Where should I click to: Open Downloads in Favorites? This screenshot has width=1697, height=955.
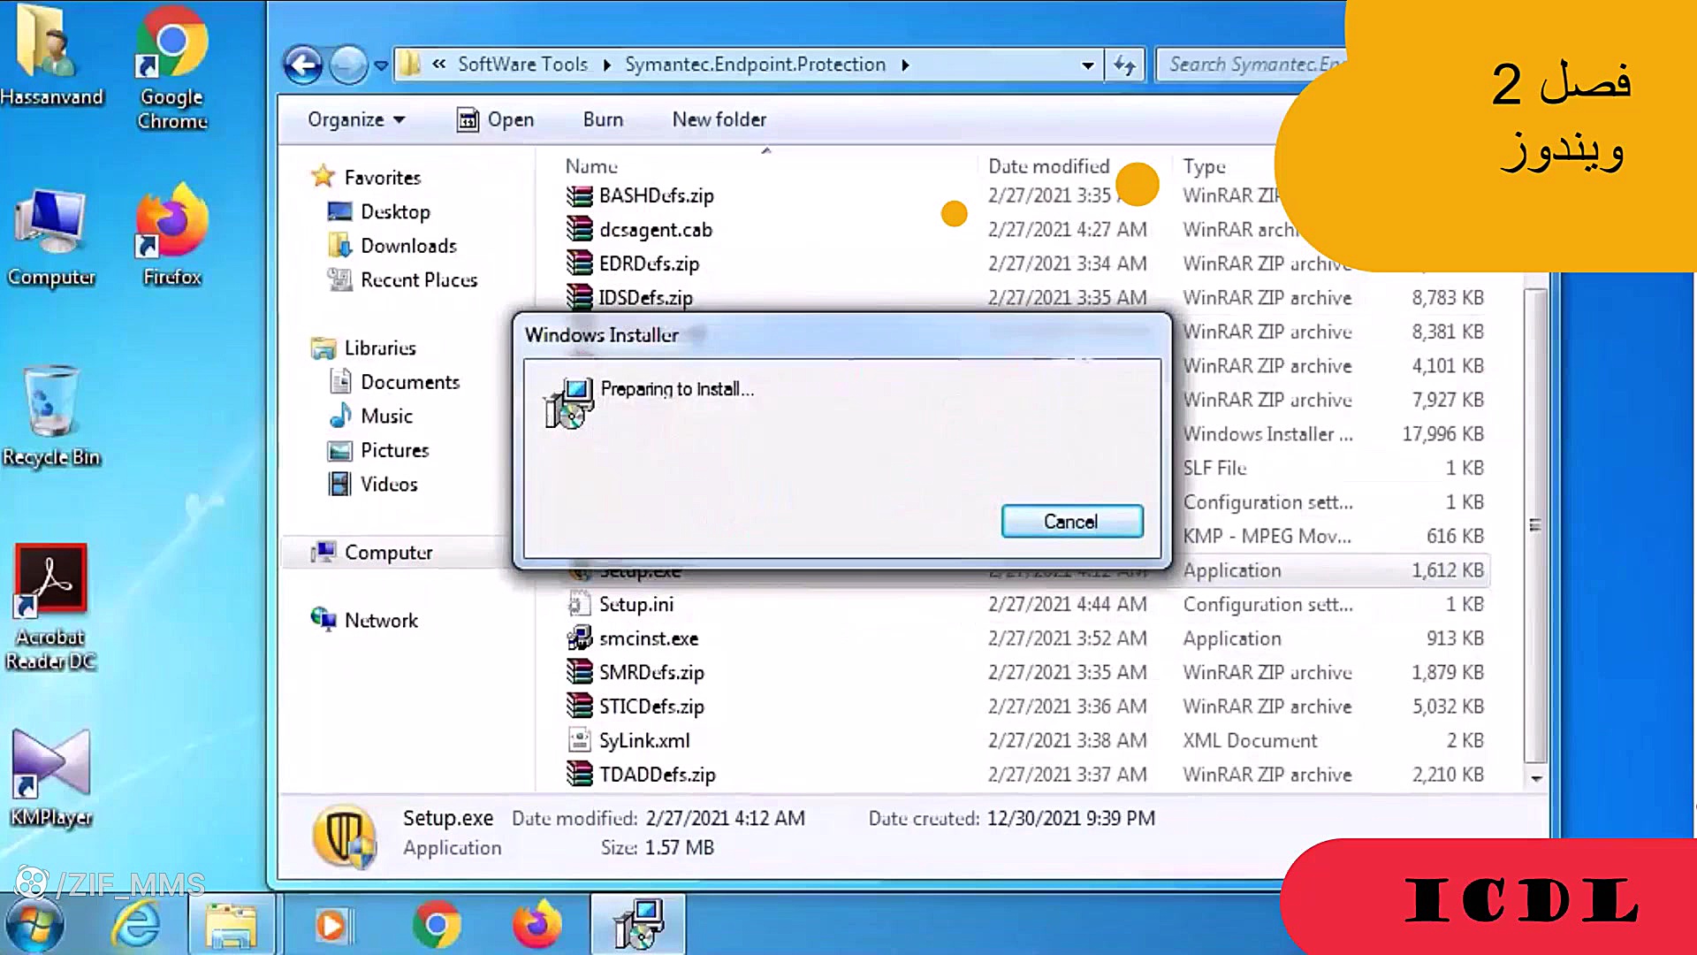click(x=408, y=246)
